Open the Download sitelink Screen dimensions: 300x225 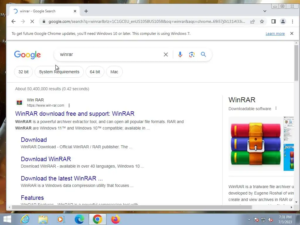pos(34,140)
